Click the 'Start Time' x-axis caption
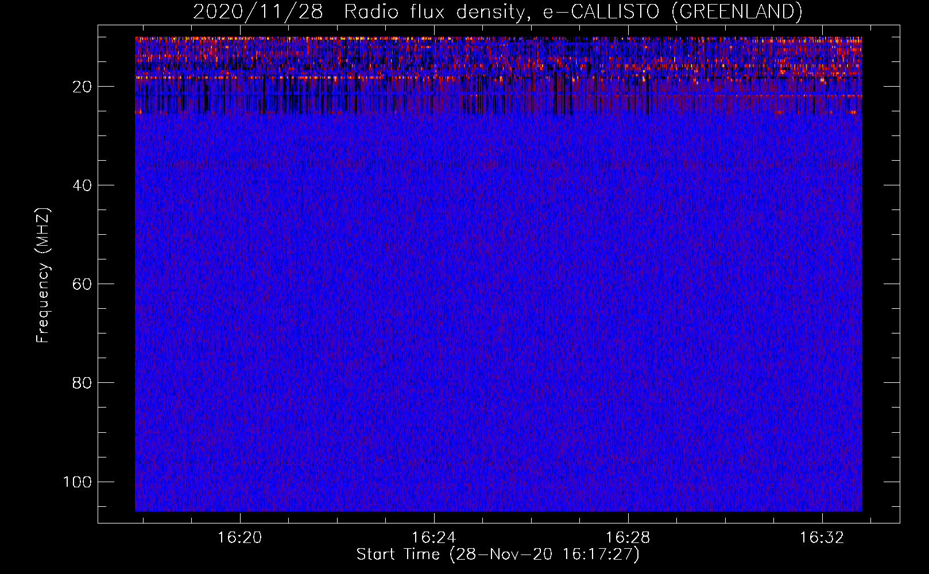This screenshot has height=574, width=929. point(398,554)
